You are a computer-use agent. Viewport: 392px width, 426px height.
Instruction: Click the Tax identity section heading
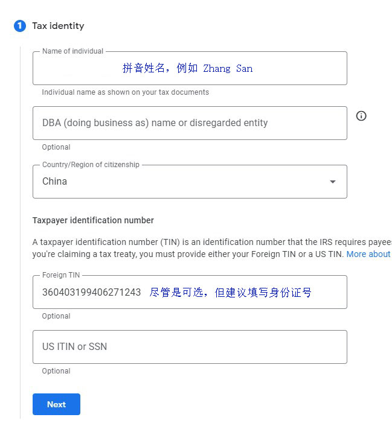coord(58,26)
